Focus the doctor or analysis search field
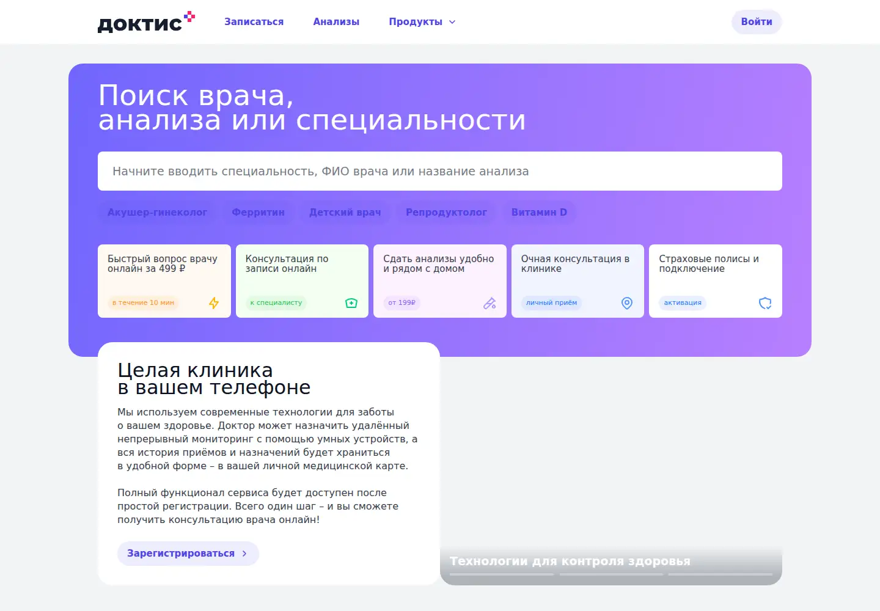The image size is (880, 611). [x=440, y=171]
